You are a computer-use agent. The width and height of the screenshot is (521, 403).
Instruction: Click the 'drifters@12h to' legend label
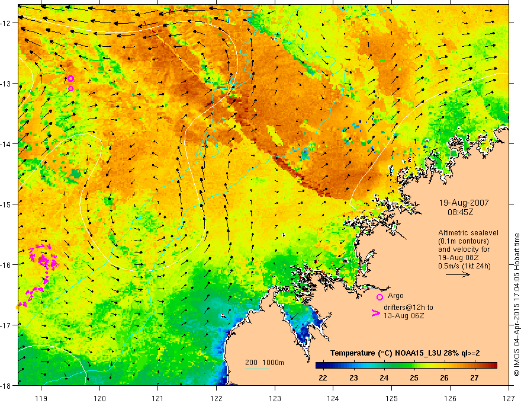click(409, 308)
